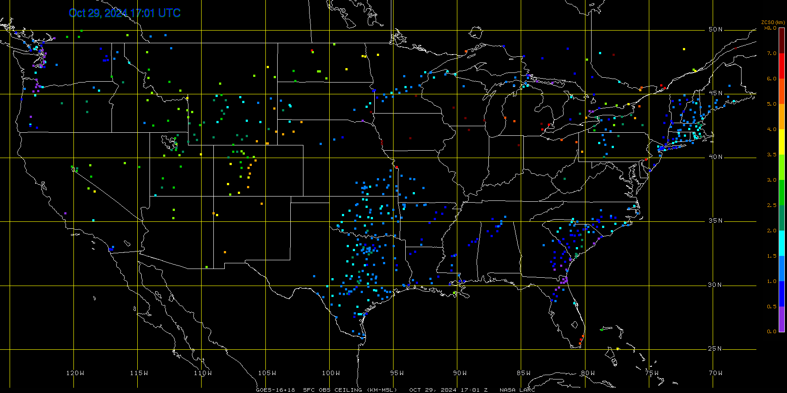
Task: Click the "115 W" longitude label
Action: point(139,373)
